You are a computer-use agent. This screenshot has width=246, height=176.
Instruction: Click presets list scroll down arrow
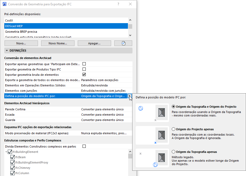click(x=130, y=35)
